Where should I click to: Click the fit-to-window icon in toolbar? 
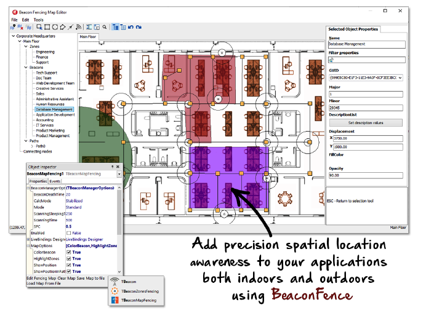point(89,27)
